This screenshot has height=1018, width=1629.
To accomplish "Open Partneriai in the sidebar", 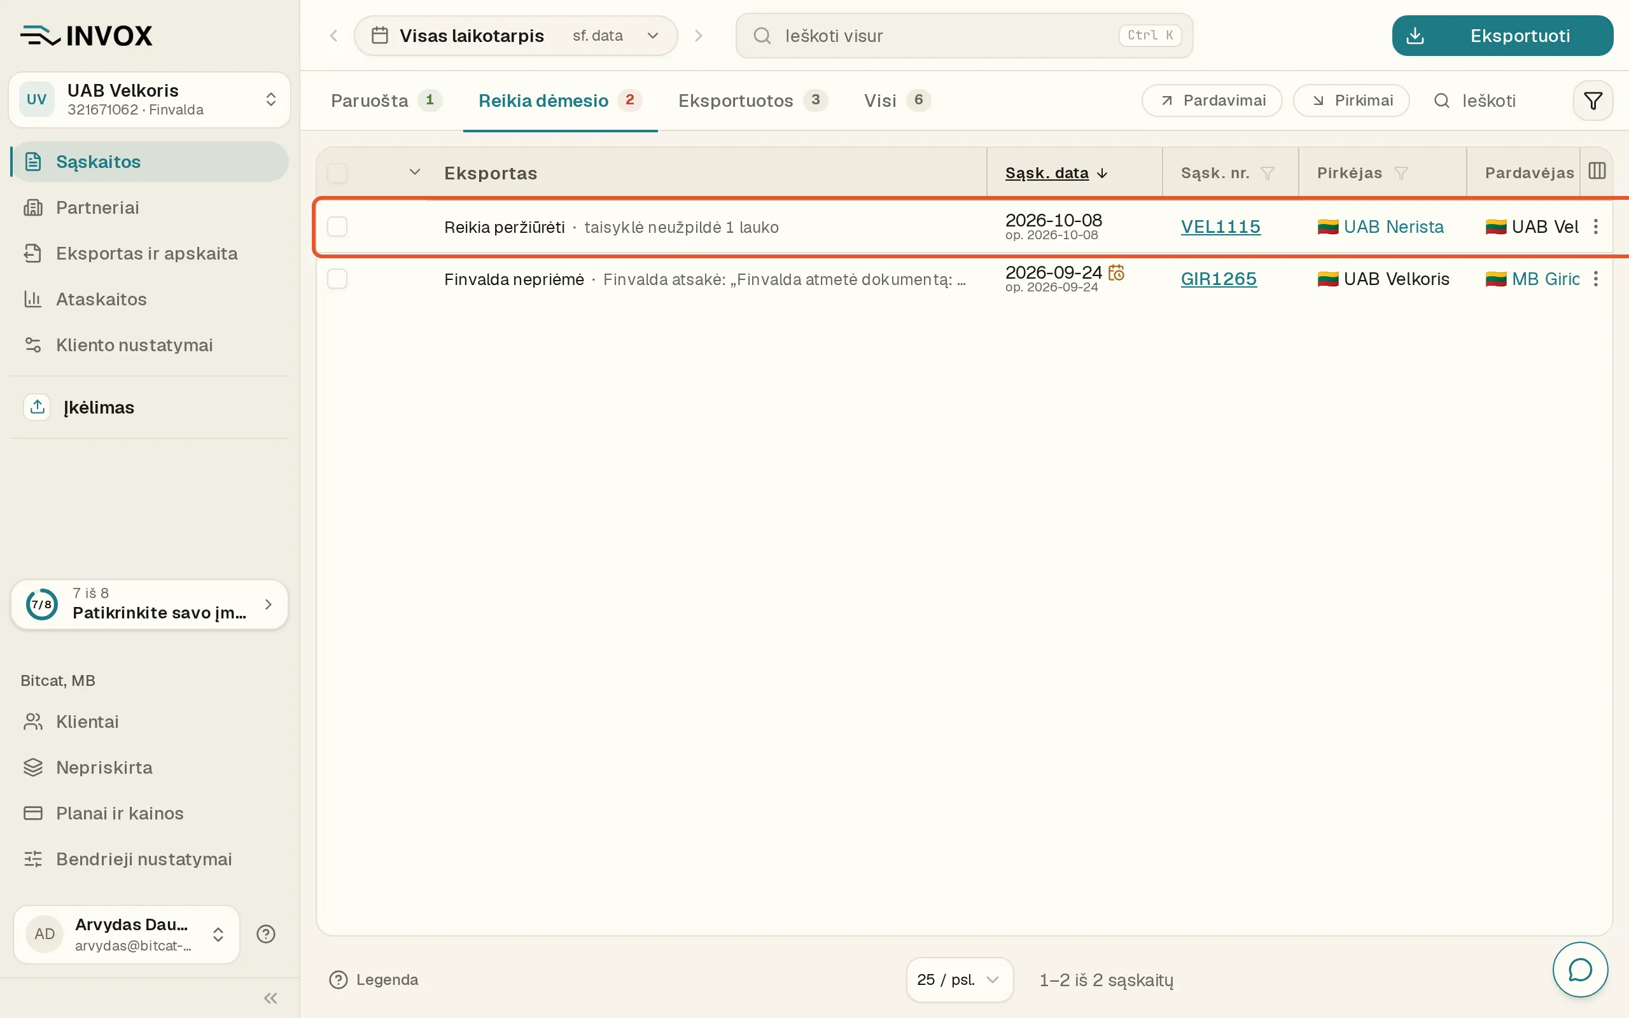I will pos(150,207).
